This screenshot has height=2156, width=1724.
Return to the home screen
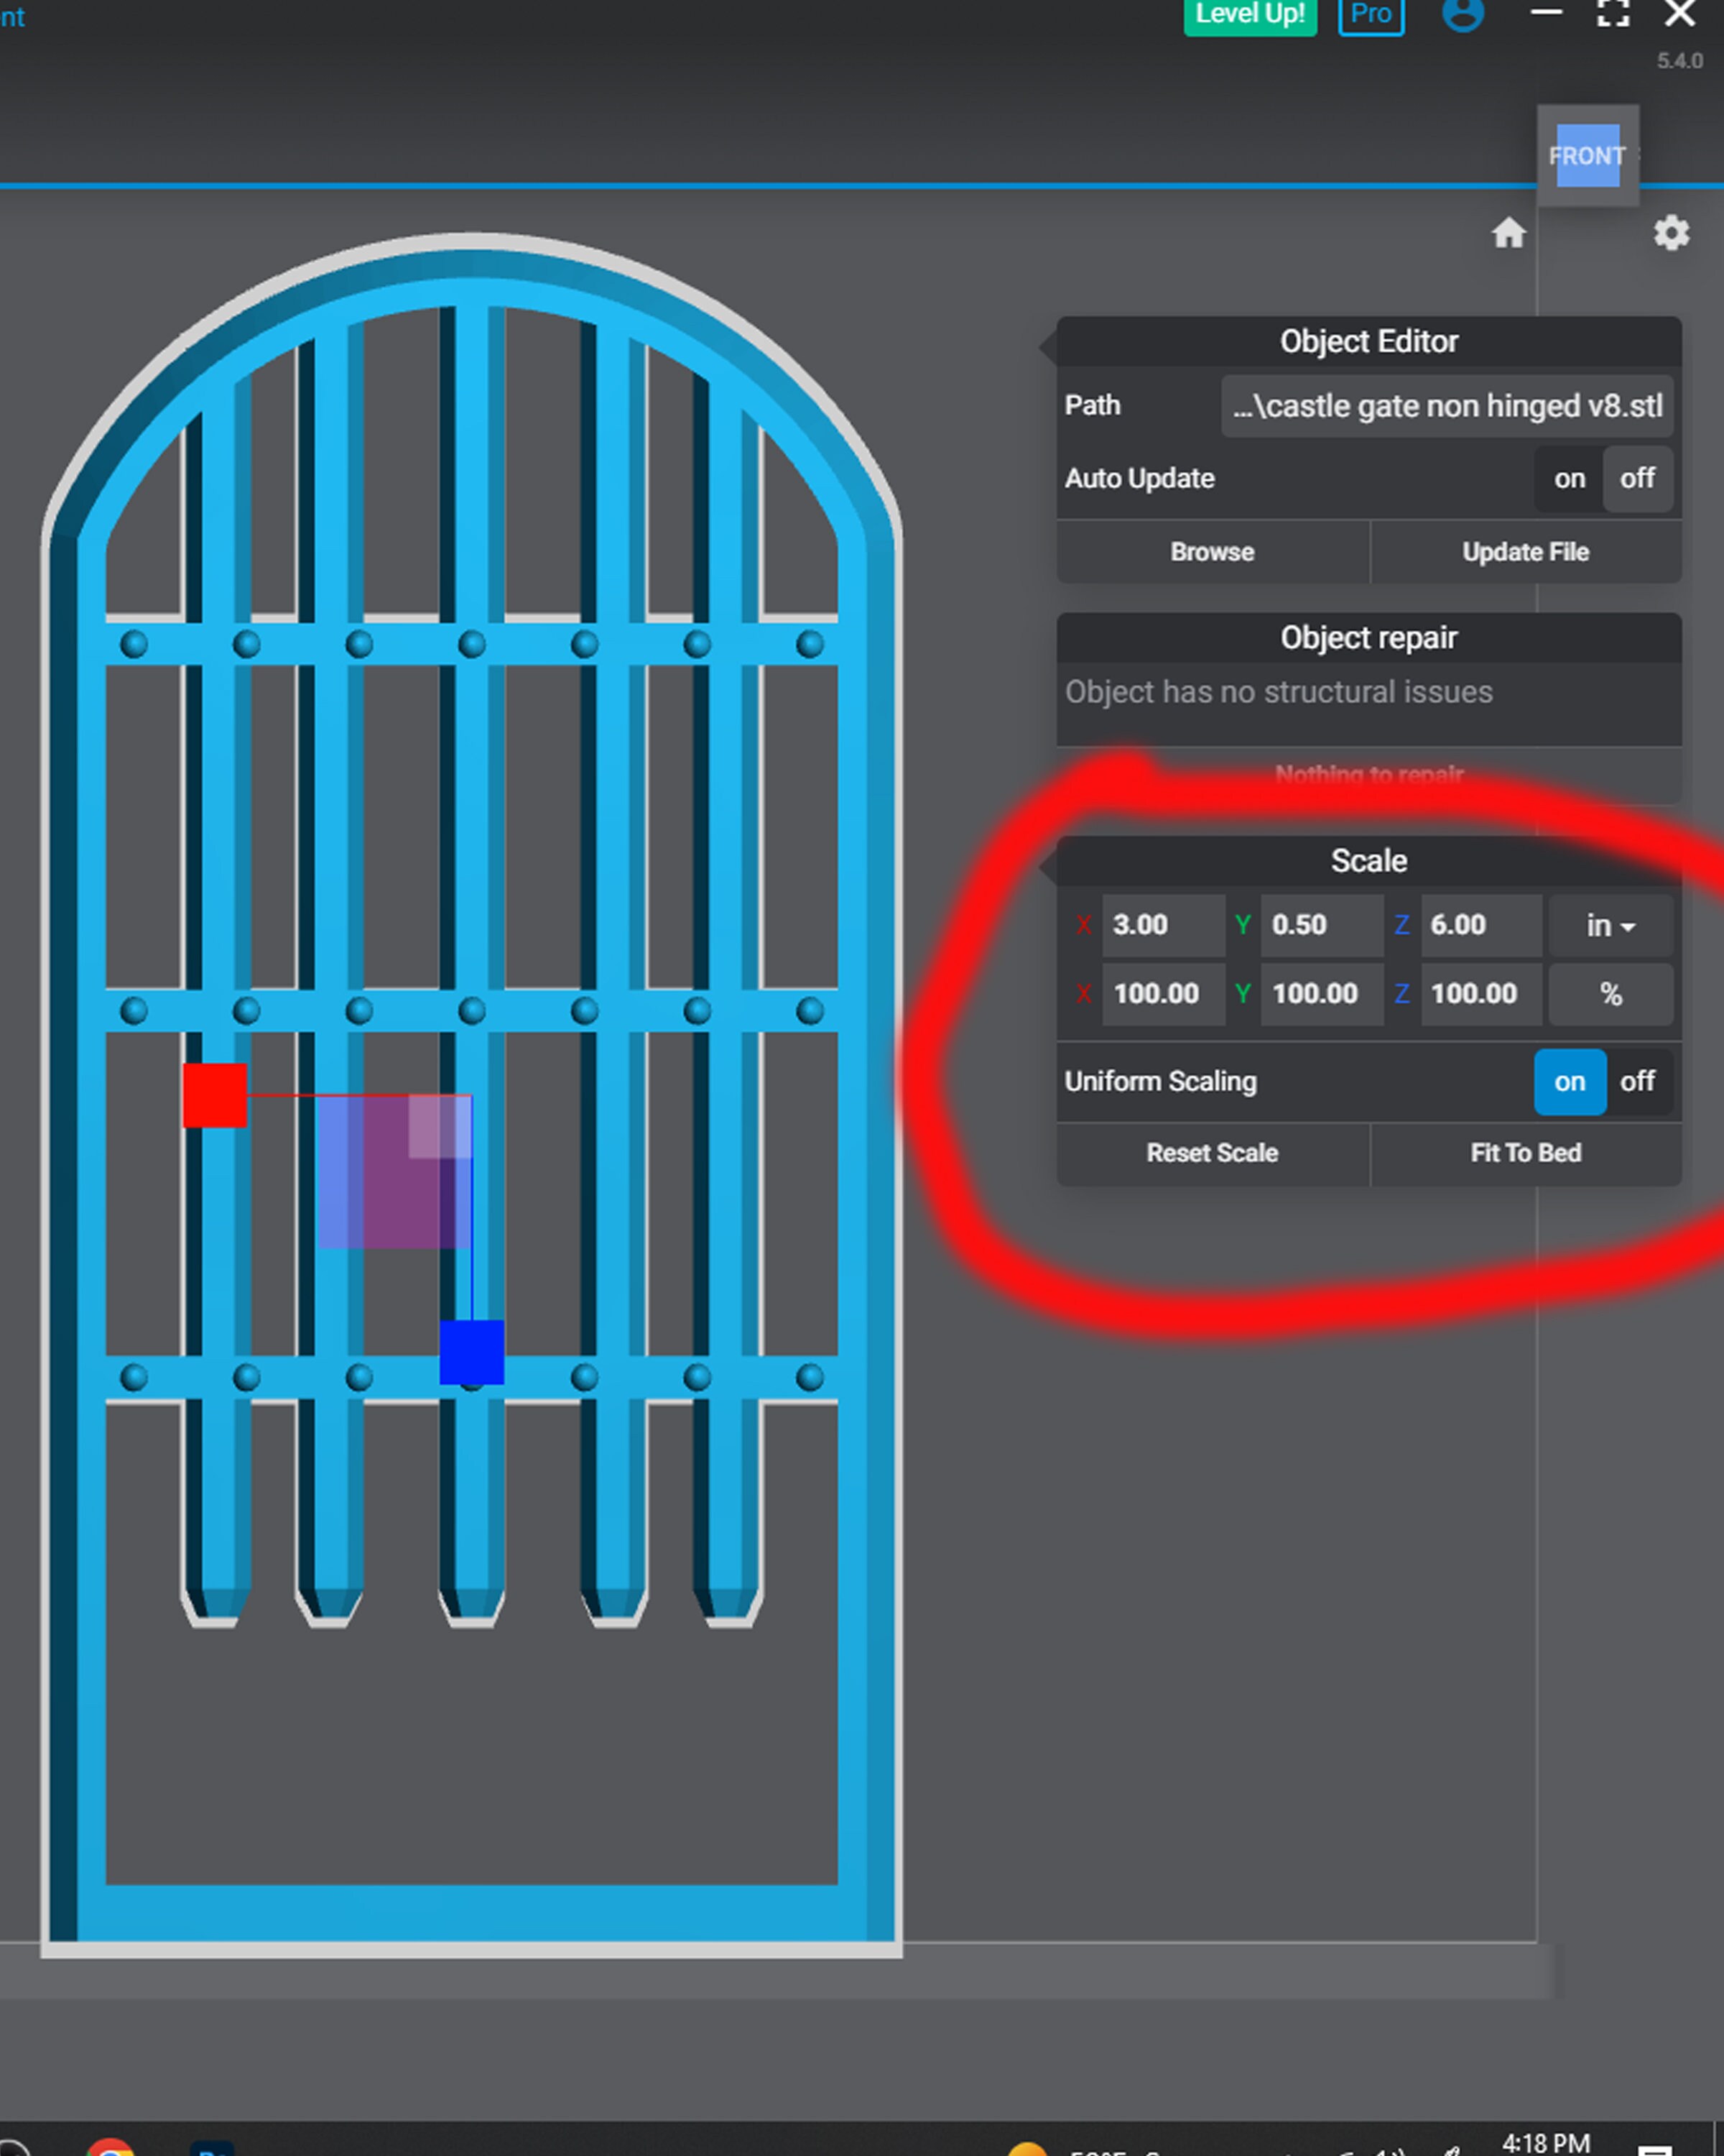pyautogui.click(x=1510, y=234)
